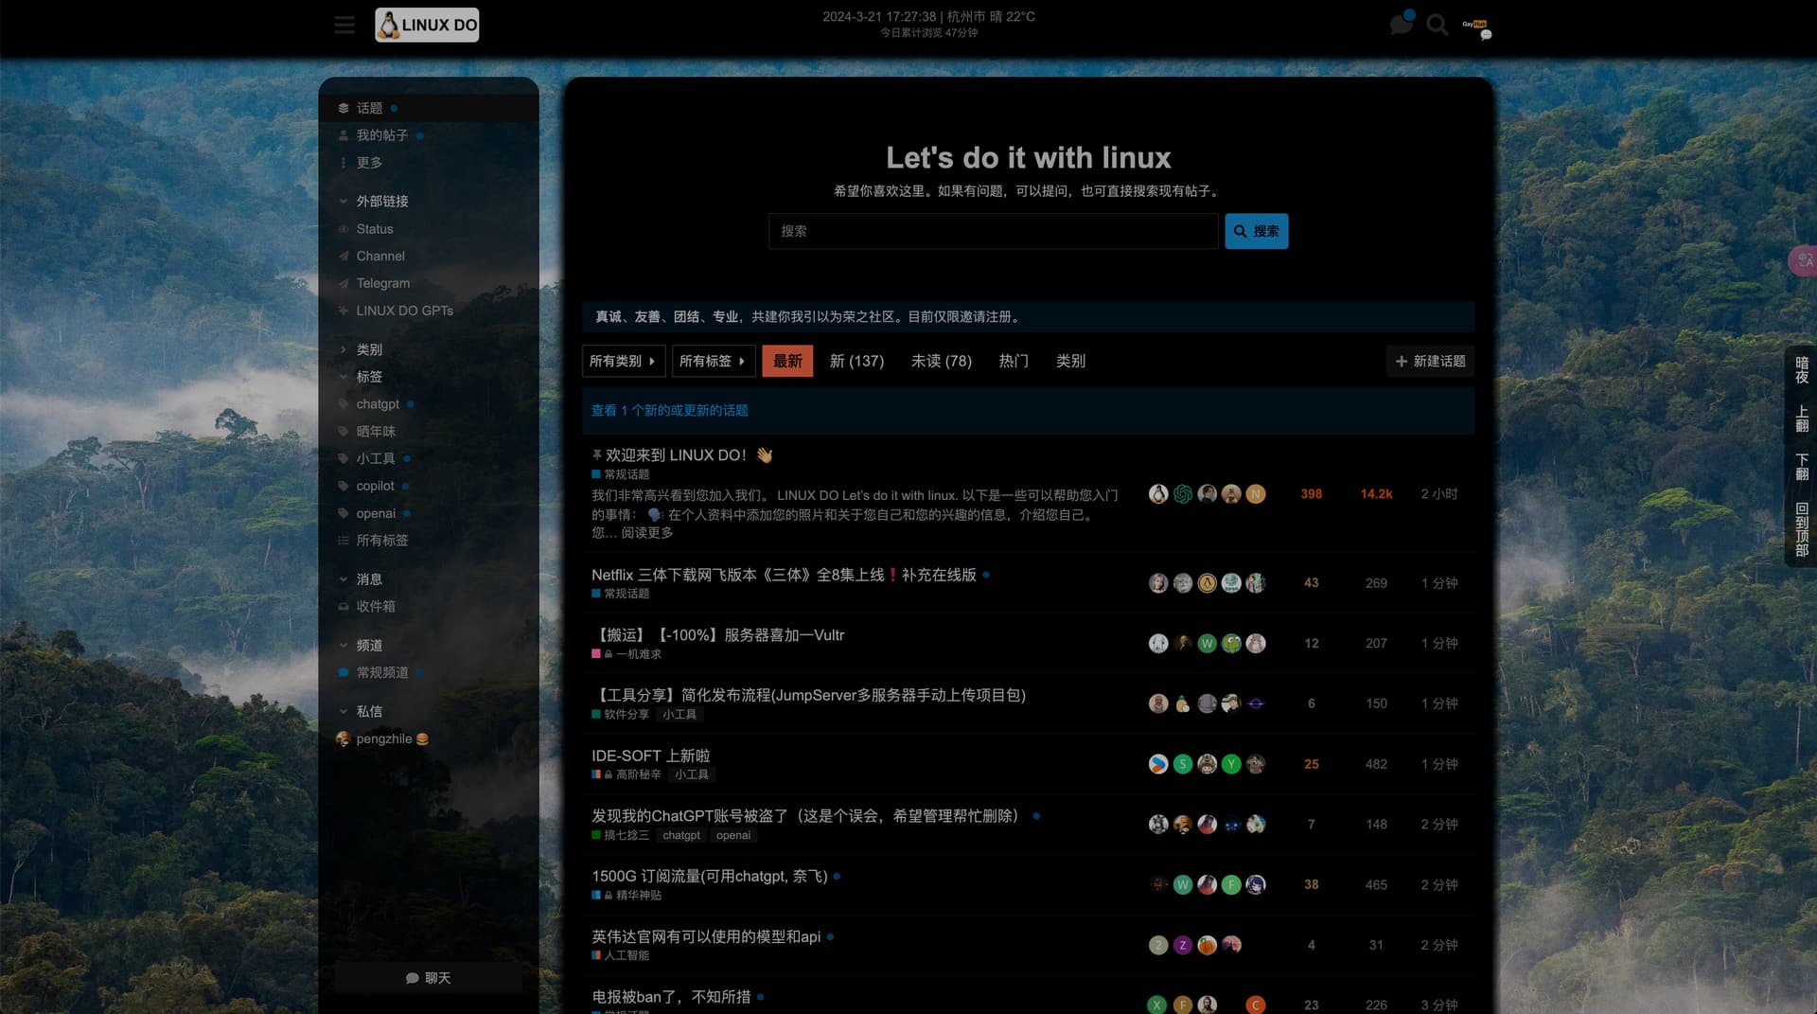Expand 阅读更多 in welcome topic excerpt
This screenshot has height=1014, width=1817.
pos(647,533)
